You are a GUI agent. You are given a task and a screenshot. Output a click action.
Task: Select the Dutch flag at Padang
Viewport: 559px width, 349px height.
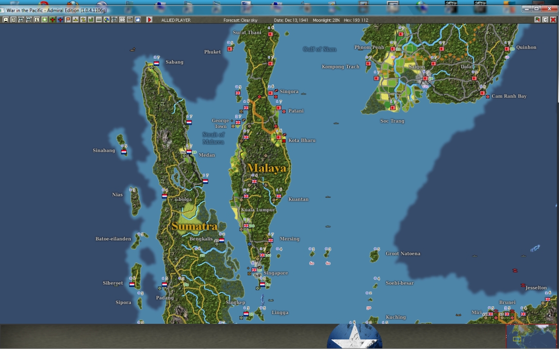(164, 285)
